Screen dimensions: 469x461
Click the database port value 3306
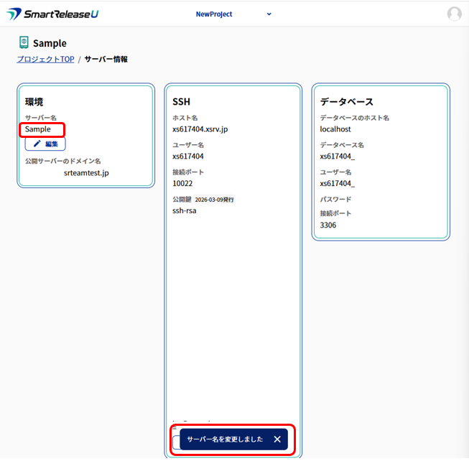(x=328, y=225)
